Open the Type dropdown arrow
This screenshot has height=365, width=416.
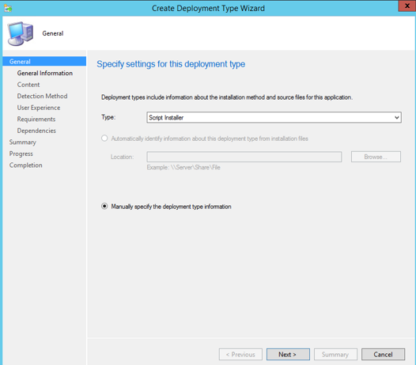click(397, 117)
